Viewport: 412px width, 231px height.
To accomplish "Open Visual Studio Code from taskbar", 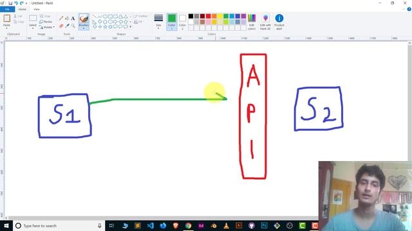I will point(150,225).
